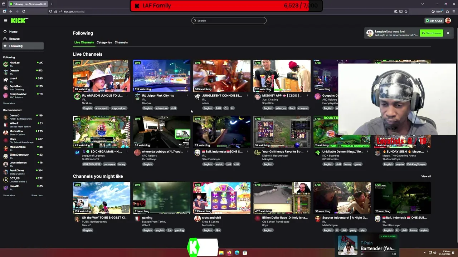Open ozemi in Following sidebar
The image size is (458, 257).
[x=23, y=80]
